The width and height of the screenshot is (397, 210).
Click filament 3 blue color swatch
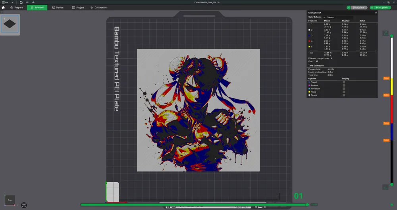309,35
